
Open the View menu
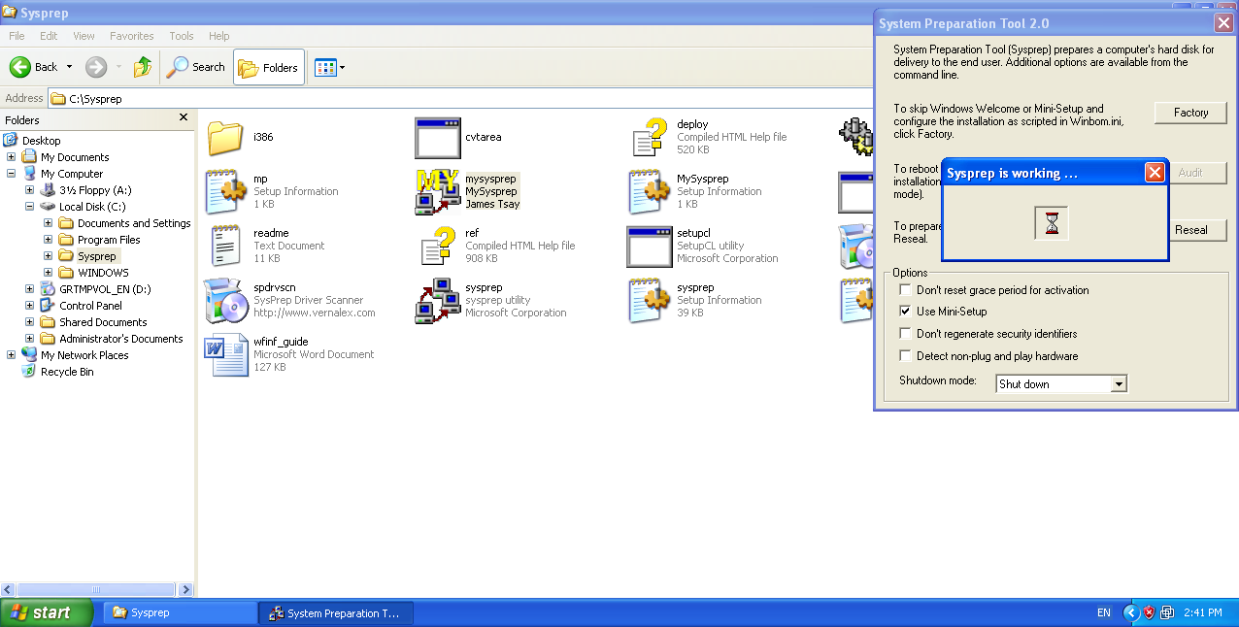point(84,36)
